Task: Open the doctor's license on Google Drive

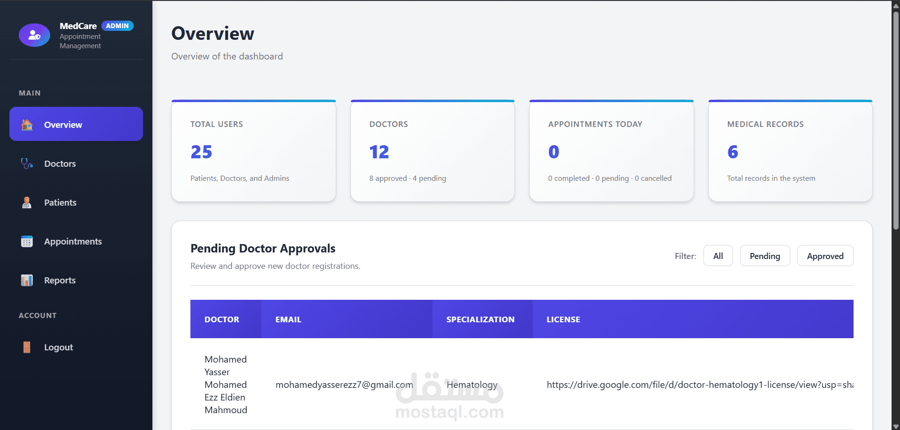Action: click(x=701, y=385)
